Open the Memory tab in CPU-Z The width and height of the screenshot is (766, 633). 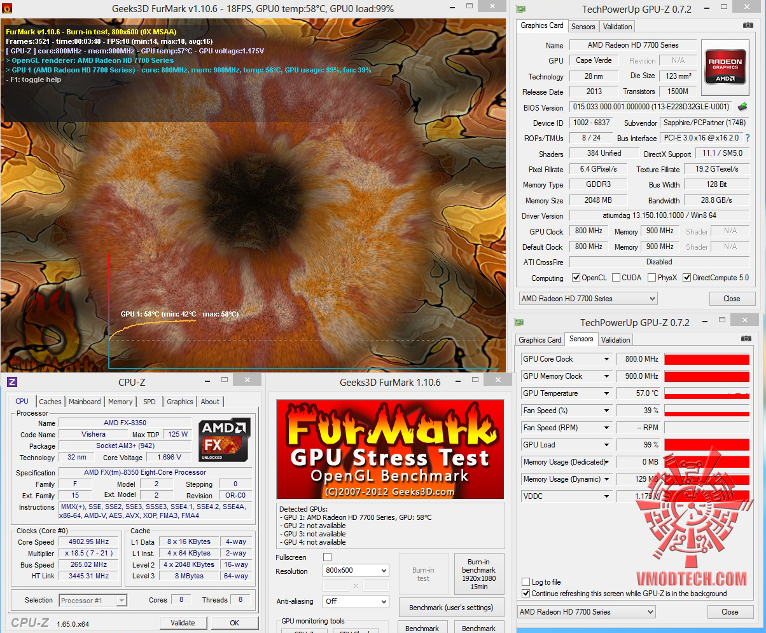120,402
